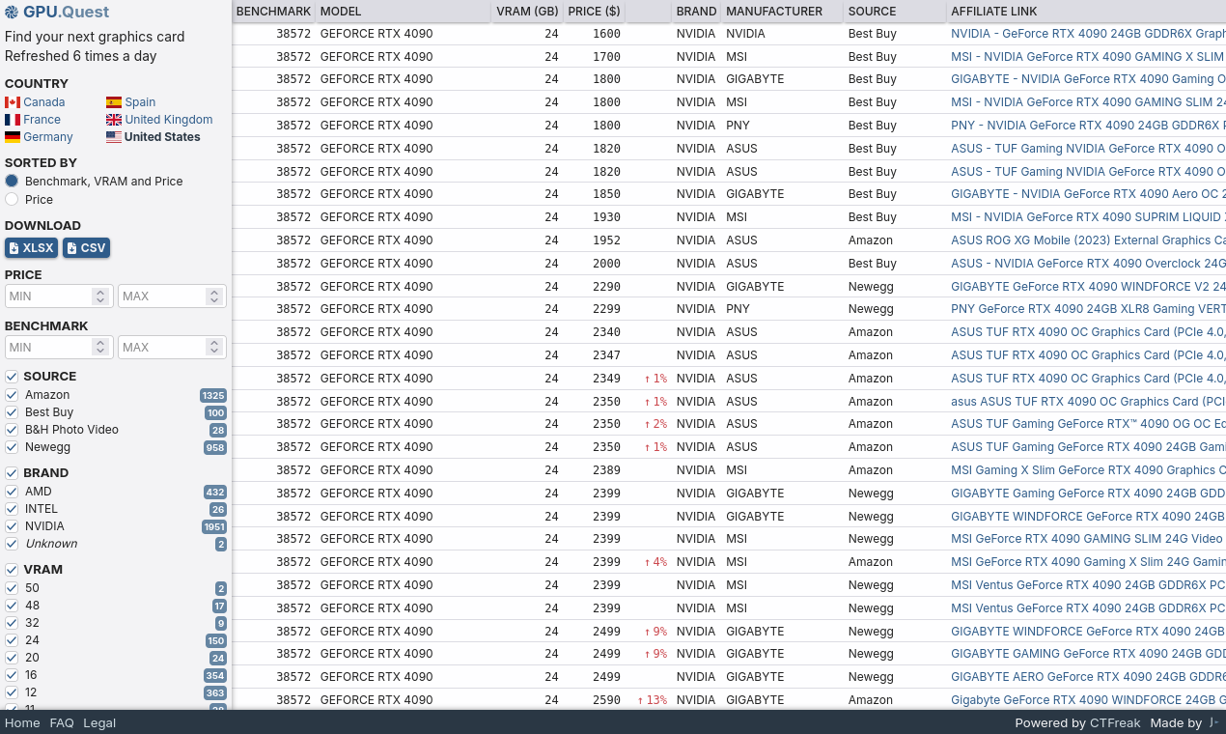Click the Price MIN spinner arrows

(100, 296)
